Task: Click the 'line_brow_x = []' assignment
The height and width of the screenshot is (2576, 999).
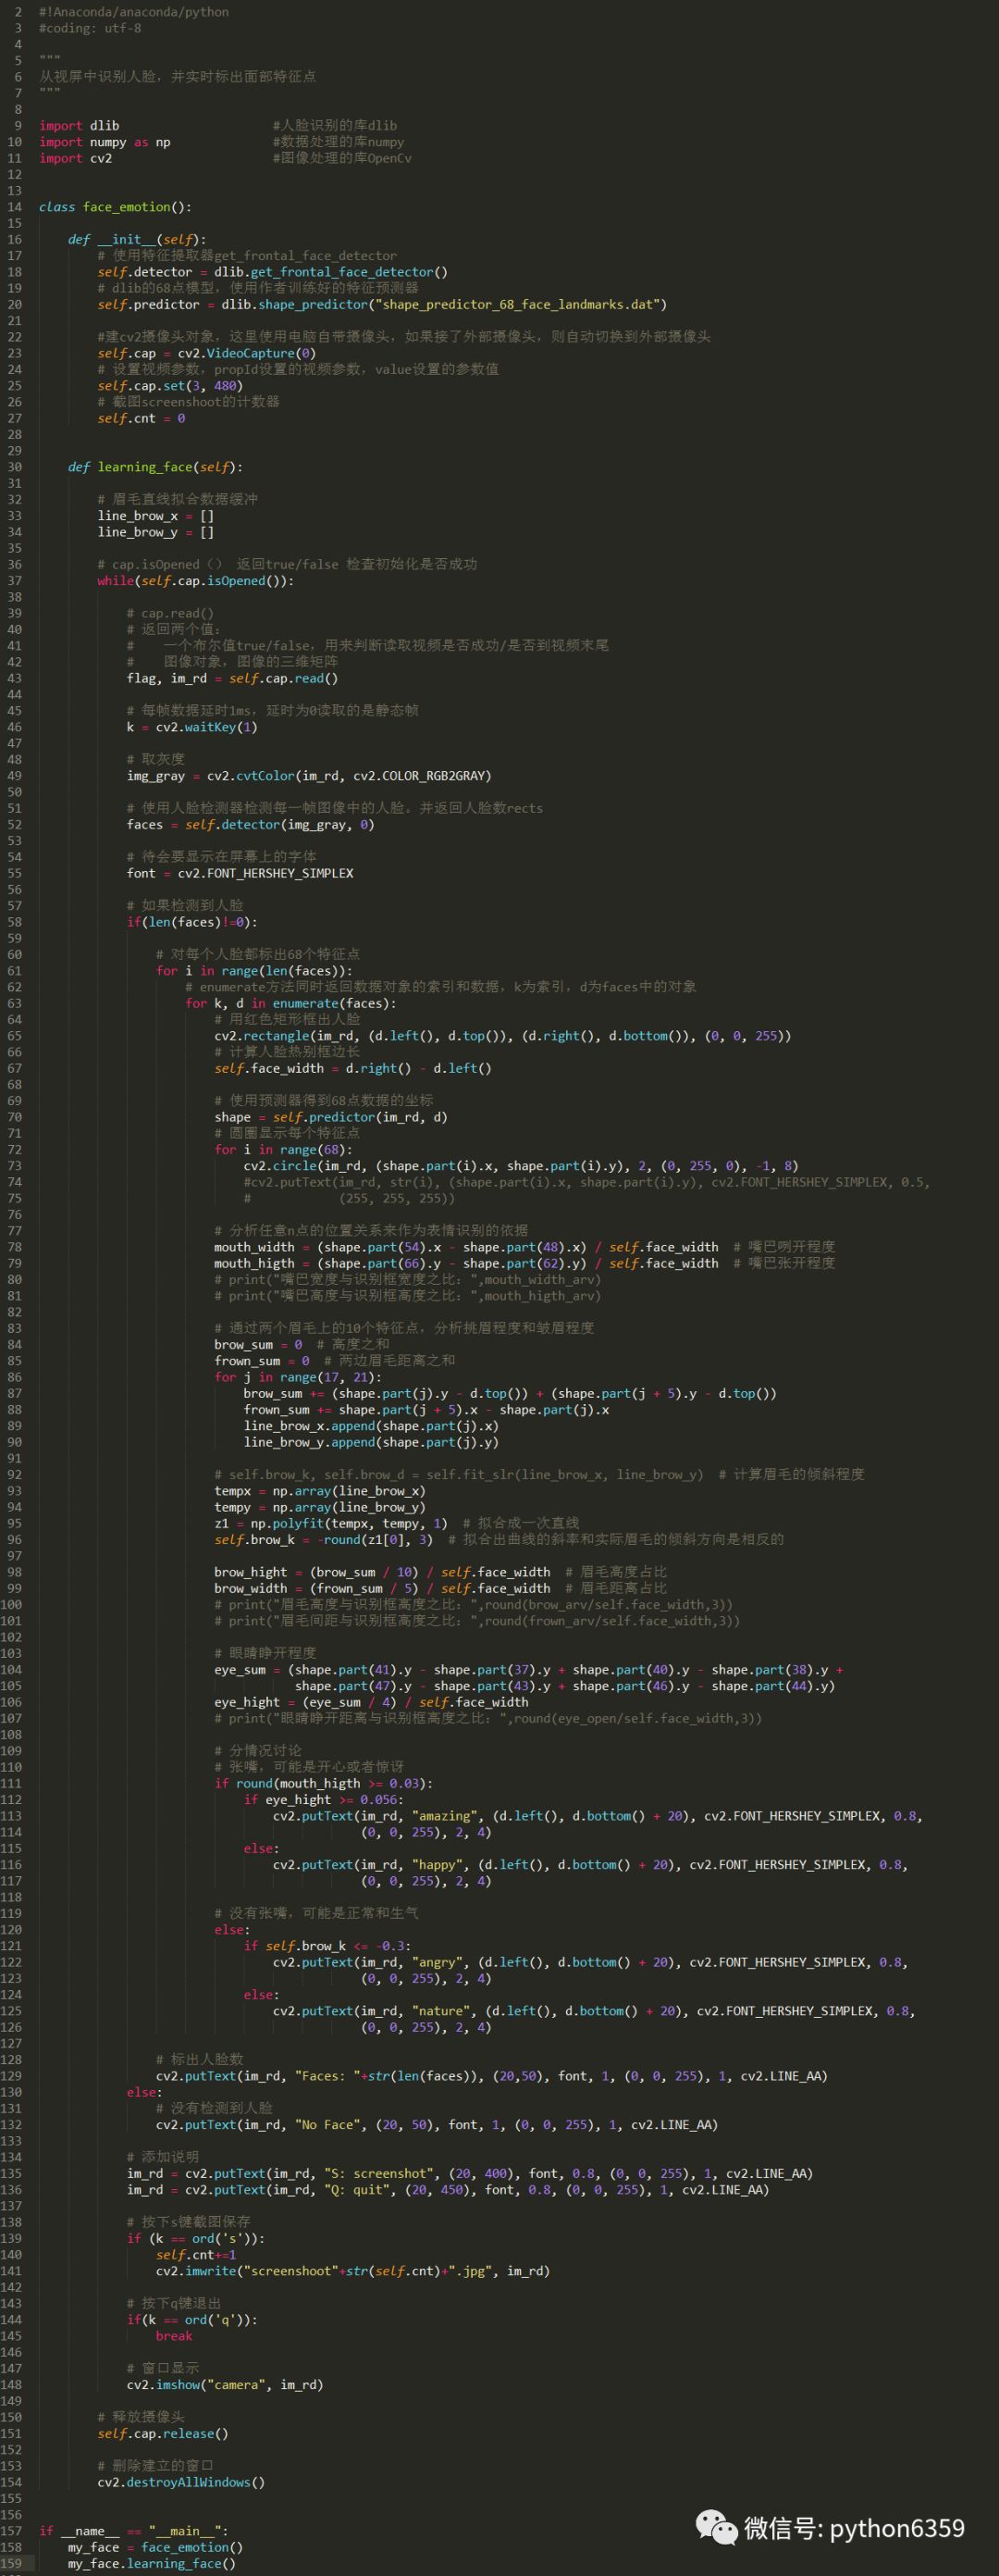Action: (x=155, y=516)
